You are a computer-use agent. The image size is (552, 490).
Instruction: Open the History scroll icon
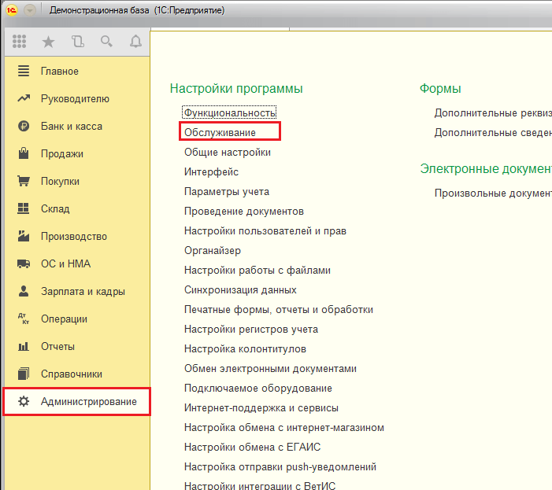click(77, 41)
